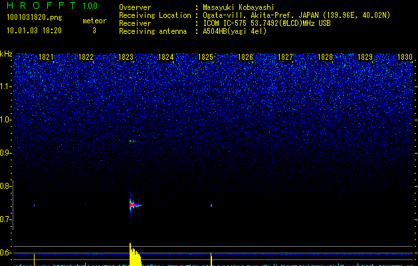Click the large red meteor echo at 1823
Image resolution: width=418 pixels, height=266 pixels.
[135, 205]
